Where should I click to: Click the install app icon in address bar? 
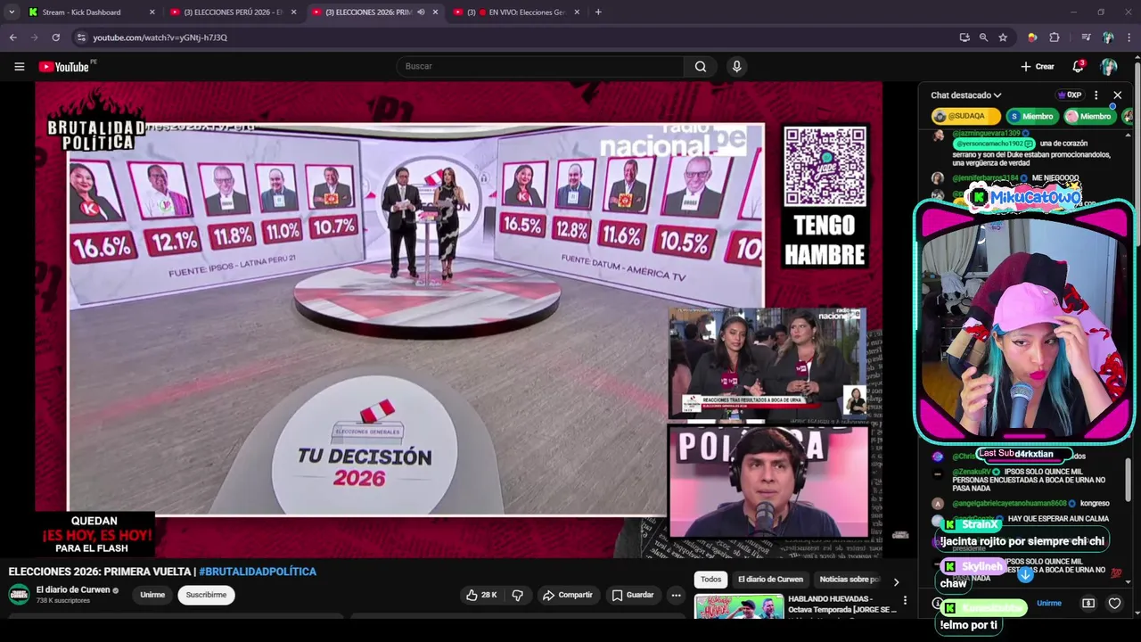point(965,37)
